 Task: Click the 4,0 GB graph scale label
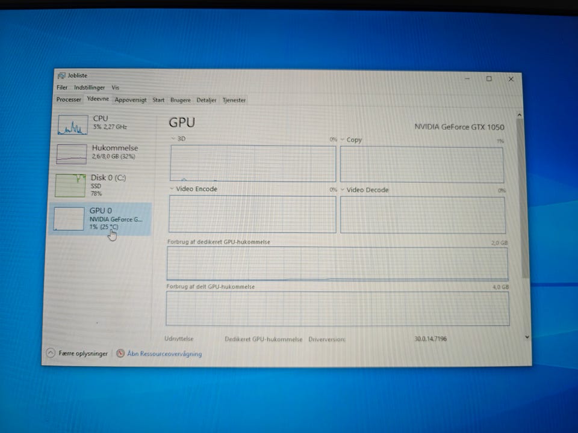coord(500,287)
